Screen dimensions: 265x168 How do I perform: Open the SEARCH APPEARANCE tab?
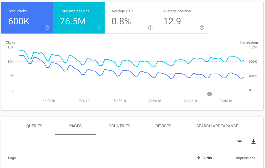click(217, 126)
